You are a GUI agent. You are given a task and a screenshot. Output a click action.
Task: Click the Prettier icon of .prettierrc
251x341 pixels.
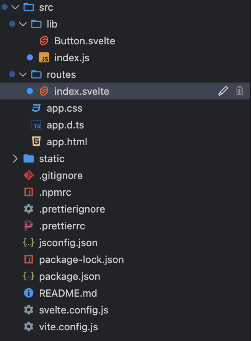click(x=29, y=226)
